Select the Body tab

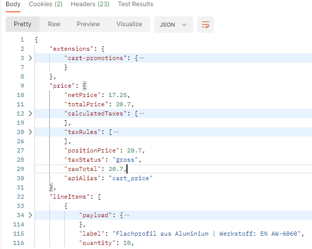pyautogui.click(x=13, y=4)
